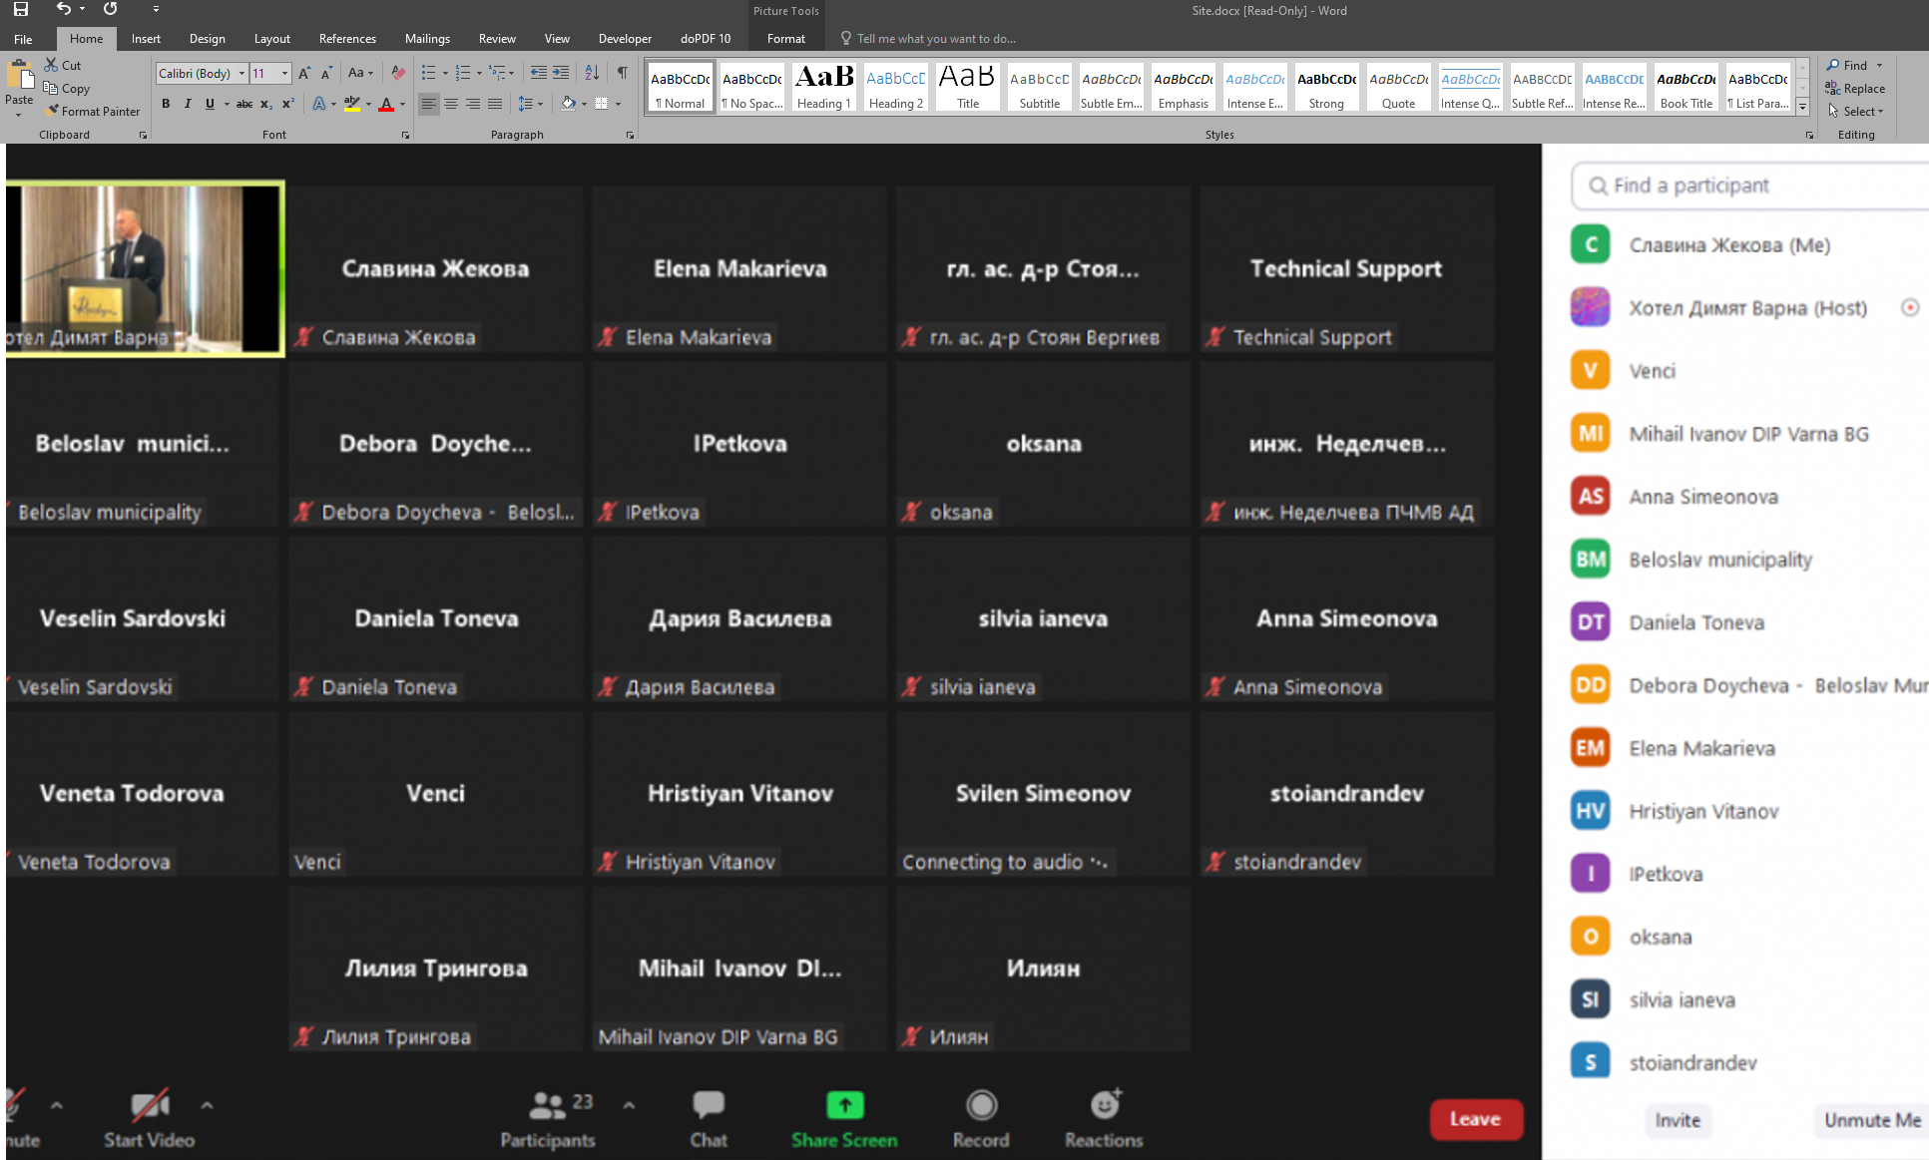This screenshot has height=1160, width=1929.
Task: Open the Insert ribbon tab
Action: 146,39
